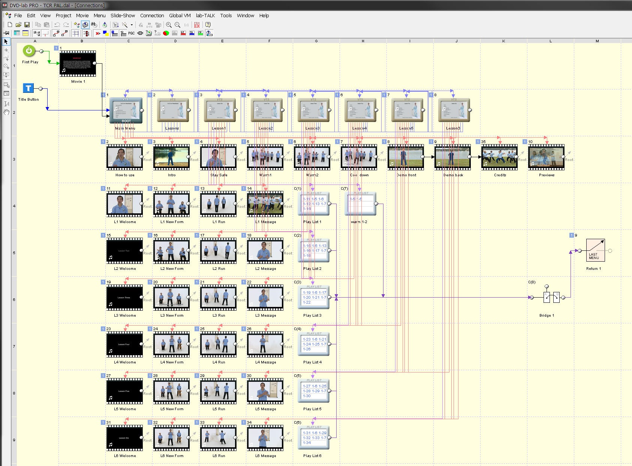The image size is (632, 466).
Task: Select the L3 Welcome movie thumbnail
Action: (x=125, y=298)
